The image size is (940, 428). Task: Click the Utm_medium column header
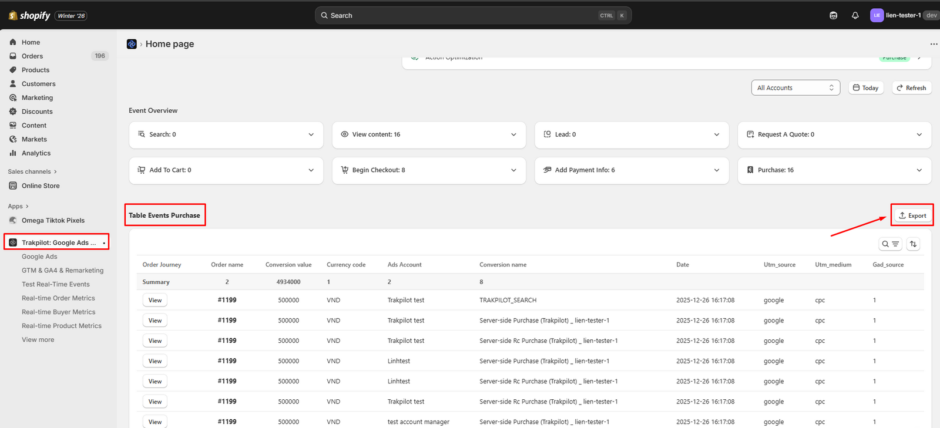point(833,265)
